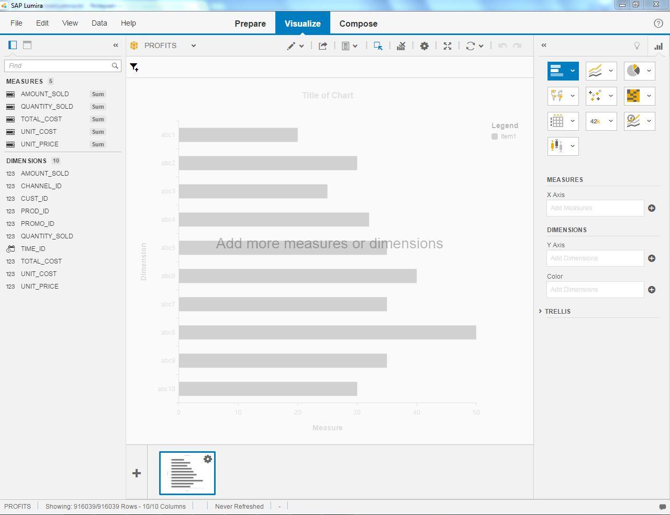Screen dimensions: 670x515
Task: Open the Edit menu
Action: (42, 24)
